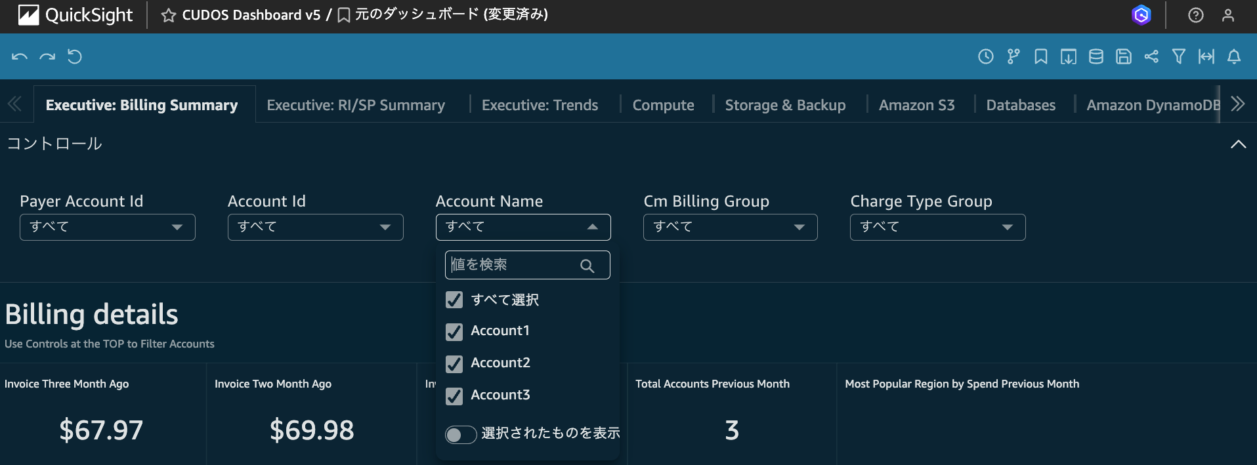Click the Billing details heading
Viewport: 1257px width, 465px height.
coord(91,315)
